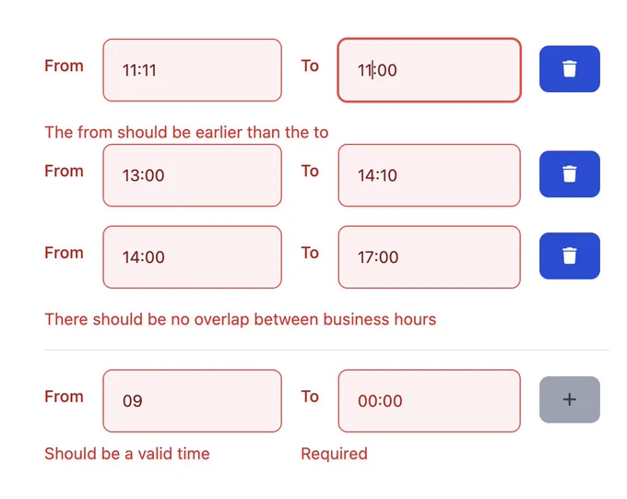Click the To label beside 00:00 field
The height and width of the screenshot is (499, 627).
[x=310, y=397]
